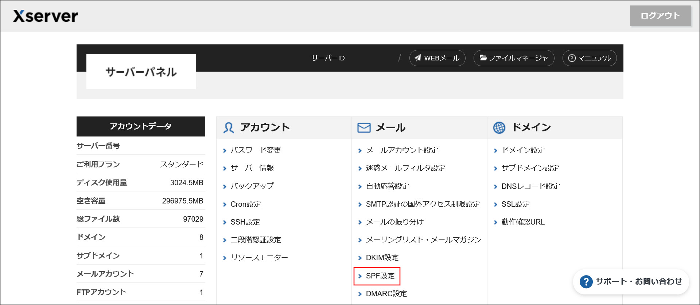Open メールの振り分け
Viewport: 700px width, 305px height.
click(395, 222)
